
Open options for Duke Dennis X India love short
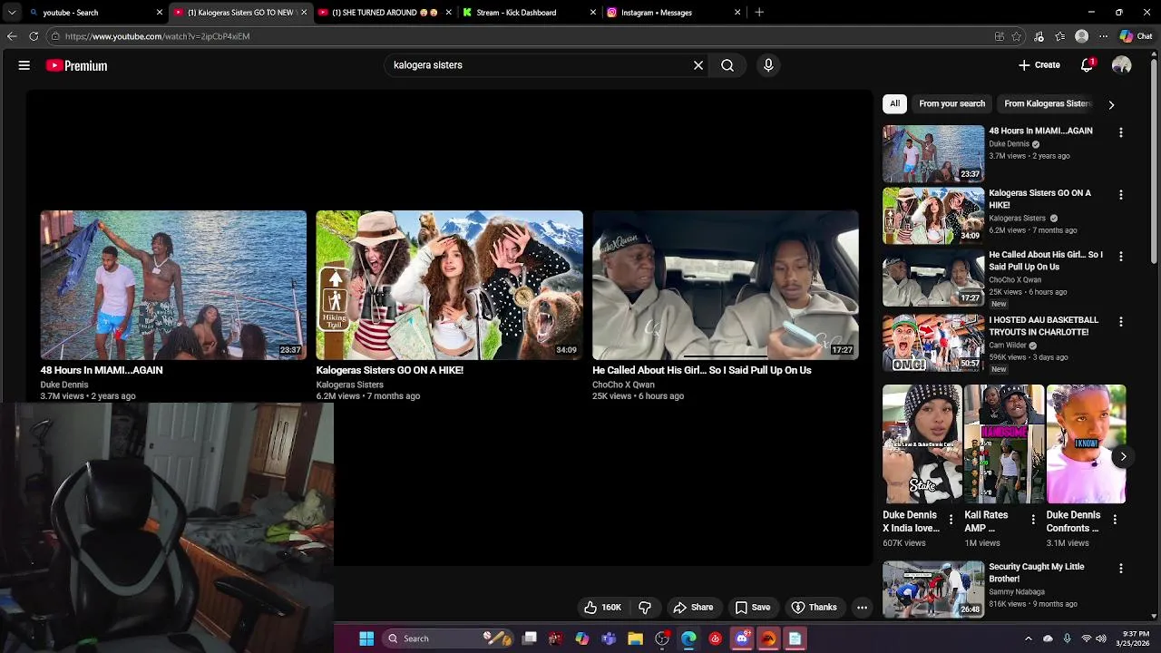coord(951,520)
